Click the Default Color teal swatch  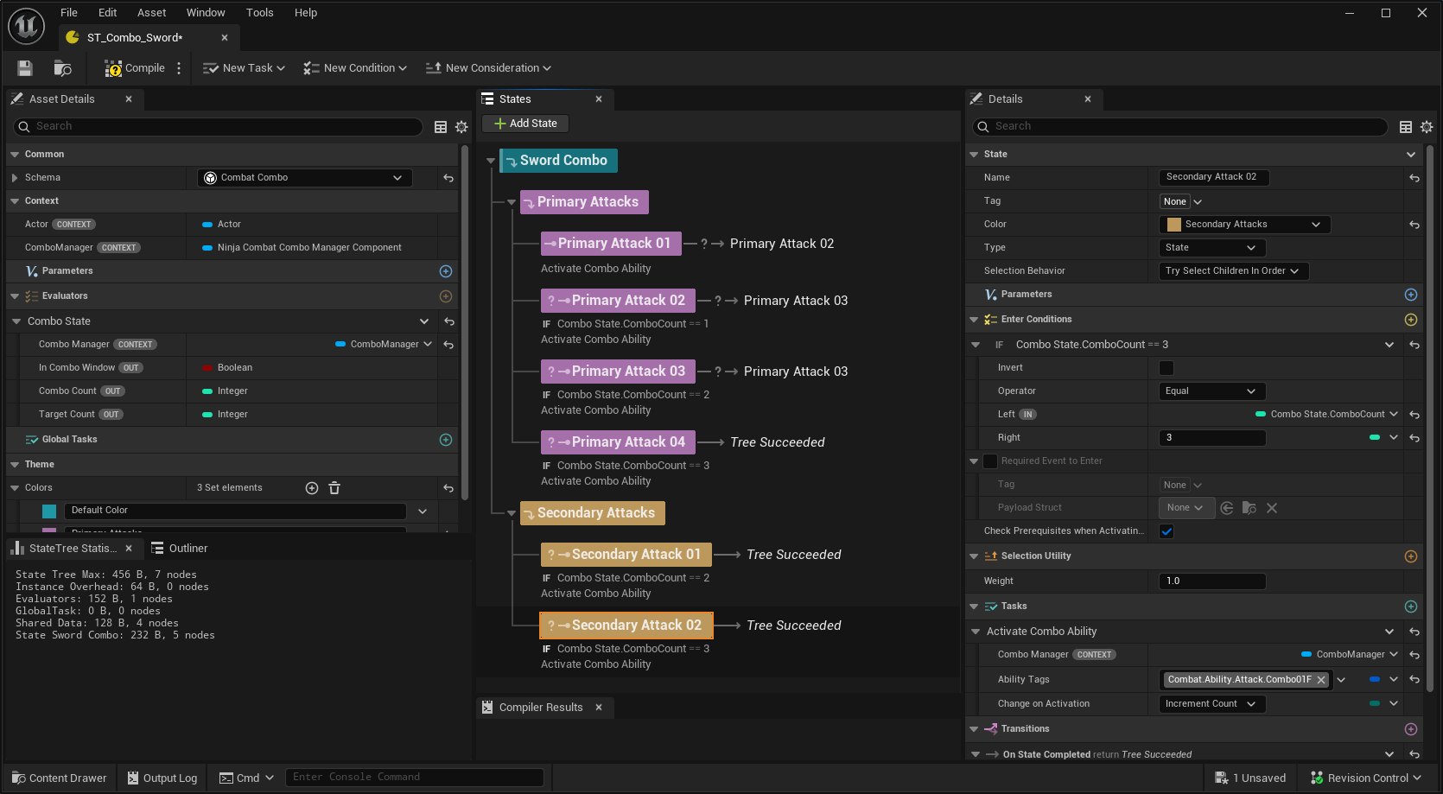[x=49, y=511]
